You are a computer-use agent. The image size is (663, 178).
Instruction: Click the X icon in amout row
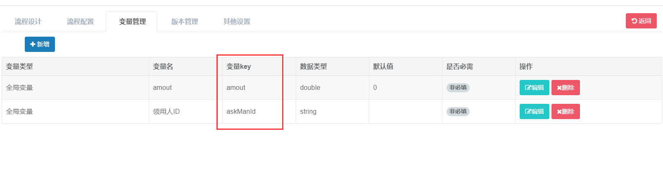(x=559, y=88)
